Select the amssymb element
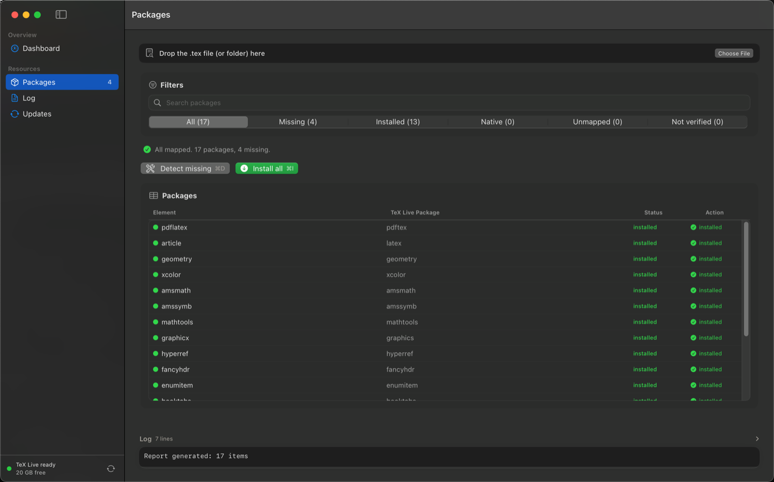774x482 pixels. tap(176, 306)
